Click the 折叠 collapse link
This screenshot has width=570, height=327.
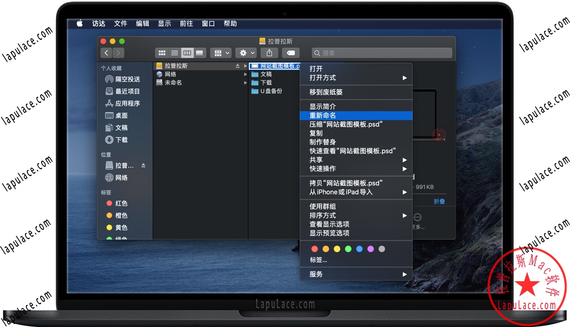(x=439, y=201)
